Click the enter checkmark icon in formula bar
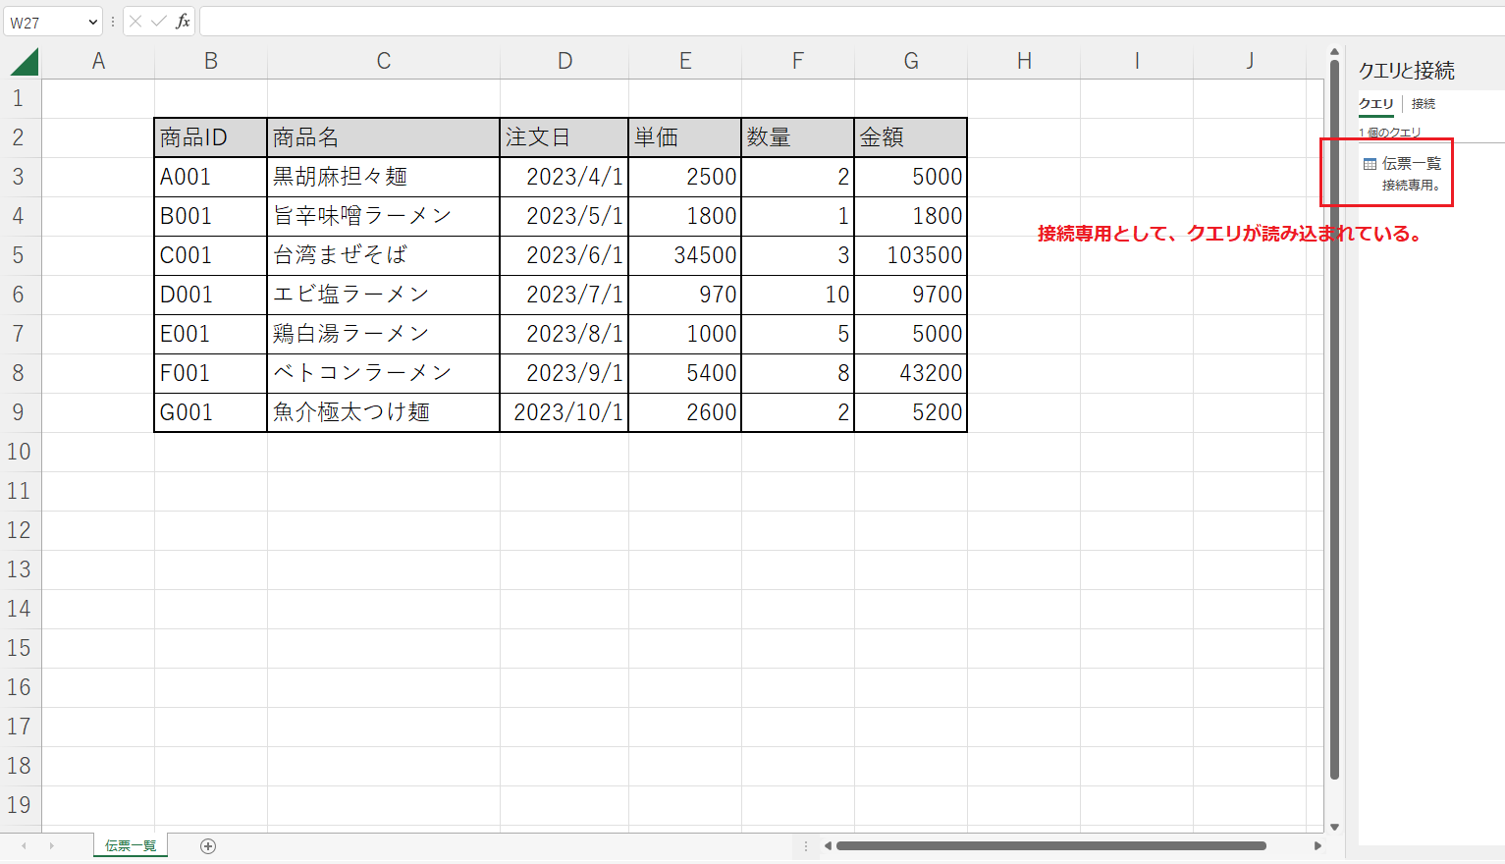The height and width of the screenshot is (864, 1505). point(158,22)
